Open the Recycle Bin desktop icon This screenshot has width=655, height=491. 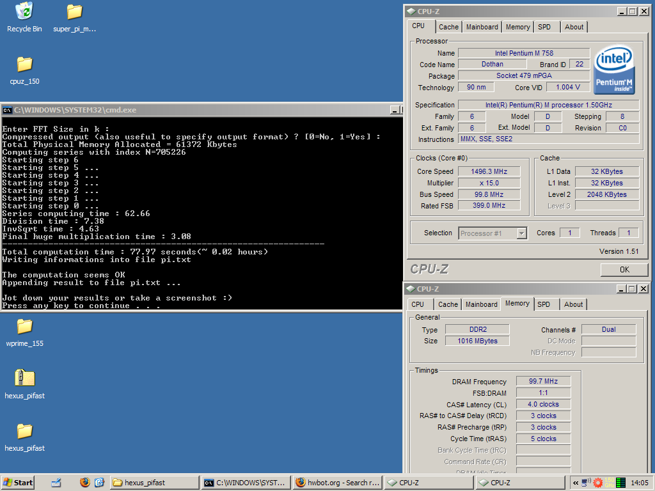[x=24, y=12]
